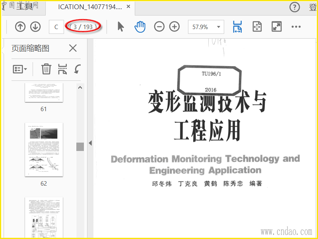Collapse the left navigation pane arrow
This screenshot has height=239, width=318.
coord(90,143)
